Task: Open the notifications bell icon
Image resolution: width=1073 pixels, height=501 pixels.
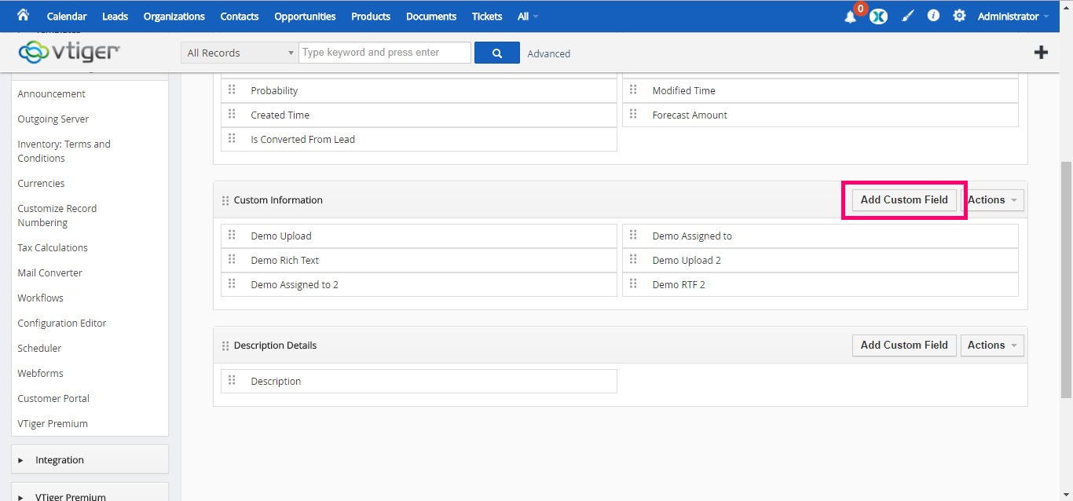Action: click(850, 16)
